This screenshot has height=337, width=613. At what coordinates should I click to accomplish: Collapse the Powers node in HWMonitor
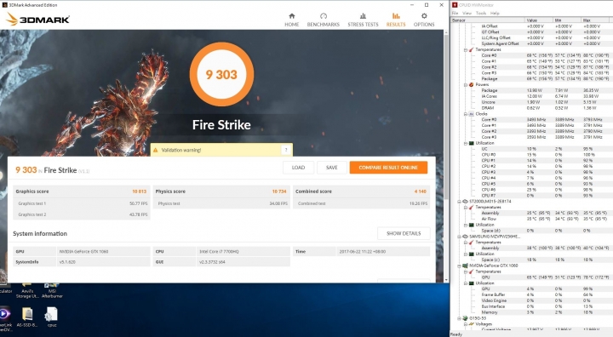pos(466,84)
